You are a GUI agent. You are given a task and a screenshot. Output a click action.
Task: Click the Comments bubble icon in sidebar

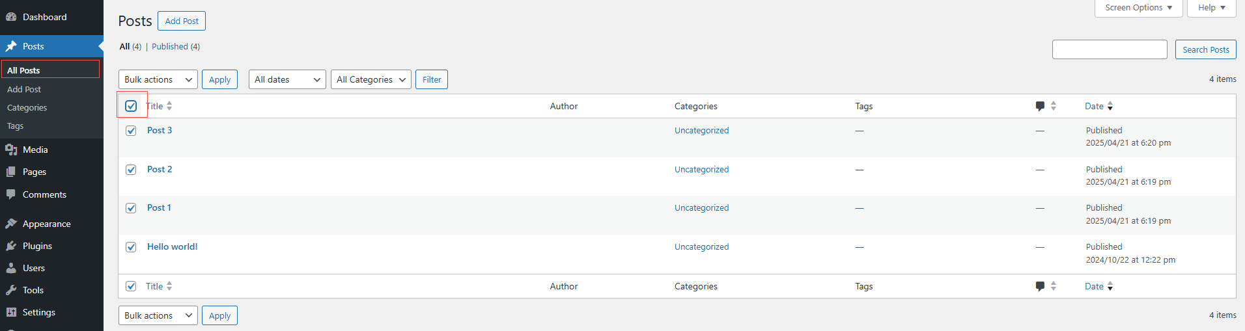[x=11, y=194]
